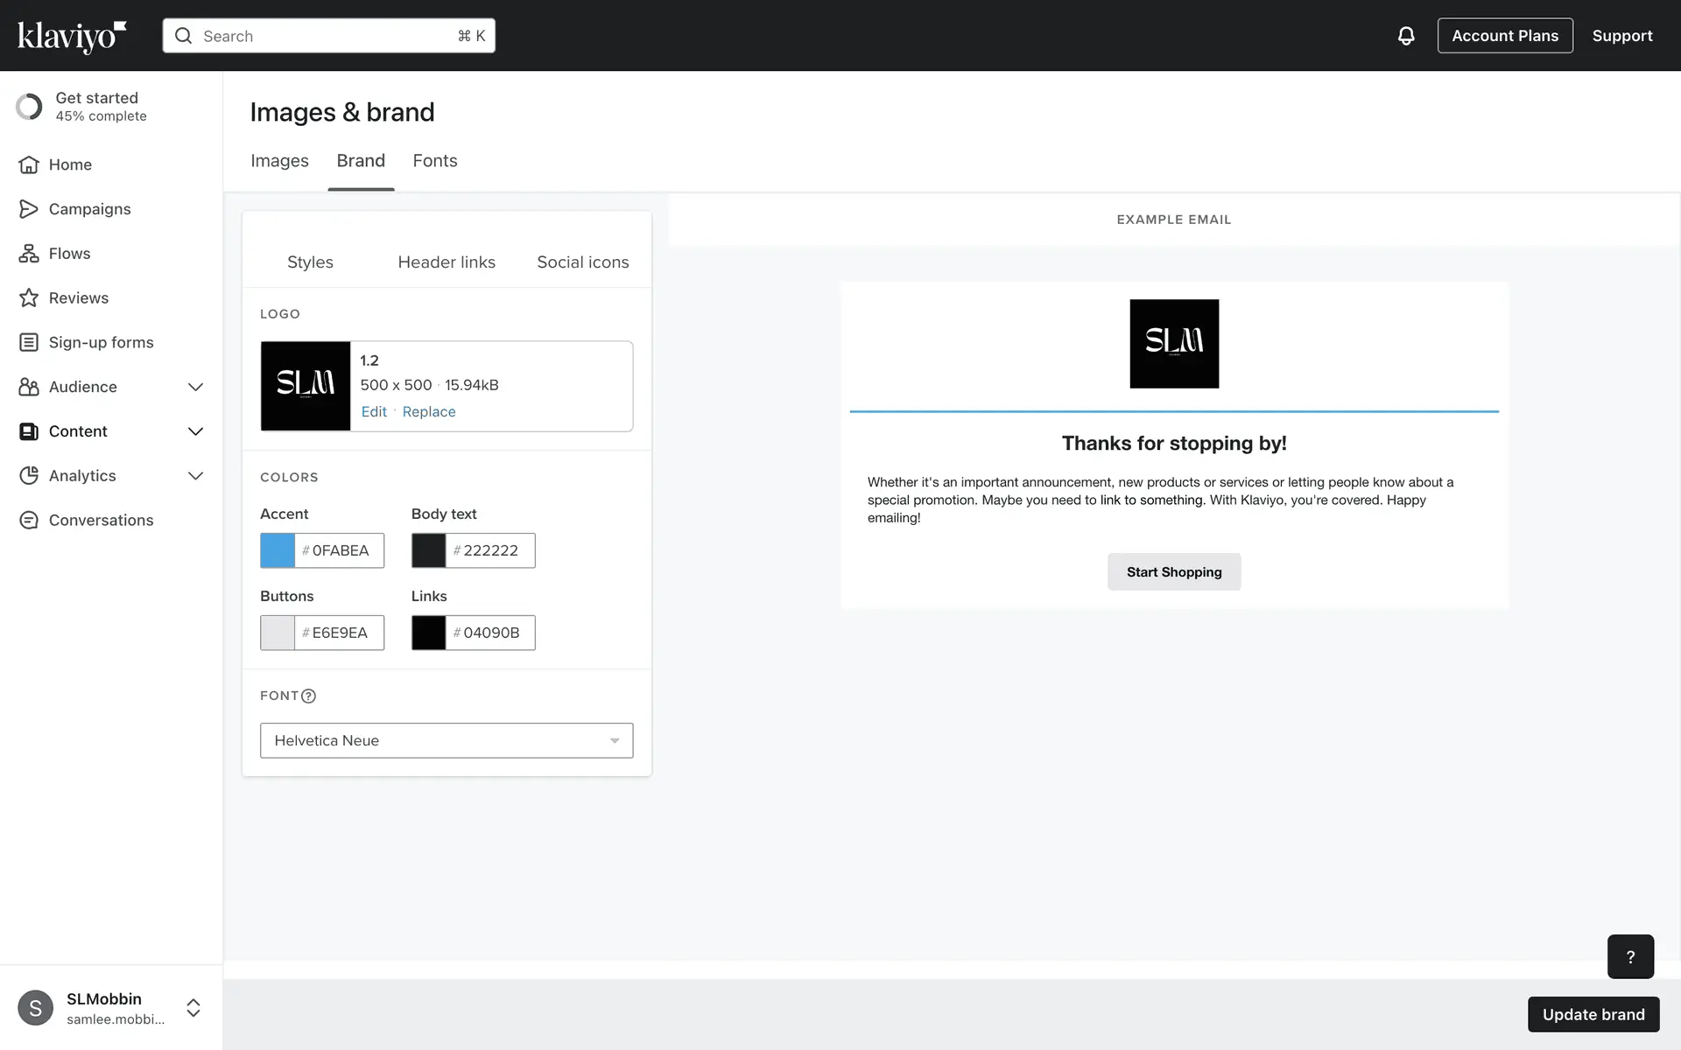
Task: Click the Update brand button
Action: [1593, 1014]
